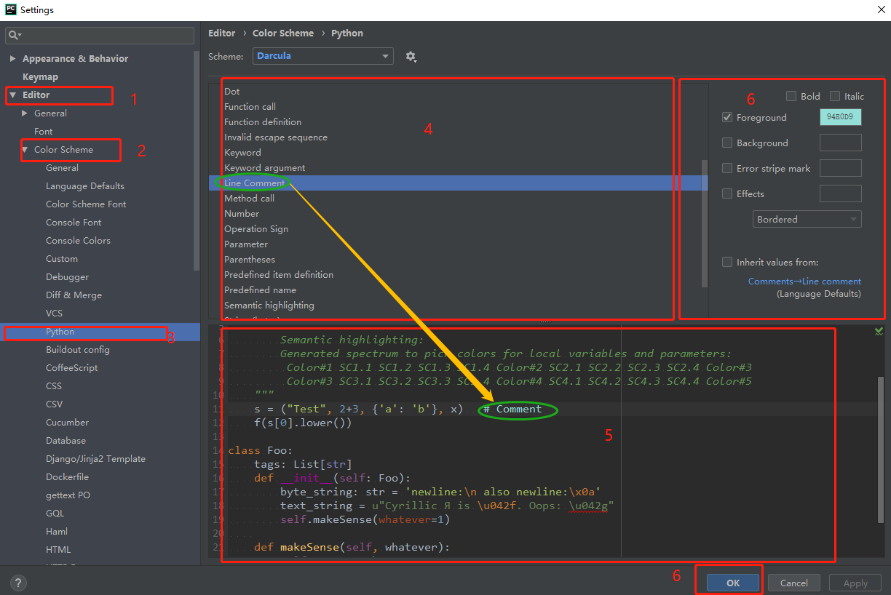Click the search magnifier icon
The image size is (891, 595).
click(x=15, y=35)
